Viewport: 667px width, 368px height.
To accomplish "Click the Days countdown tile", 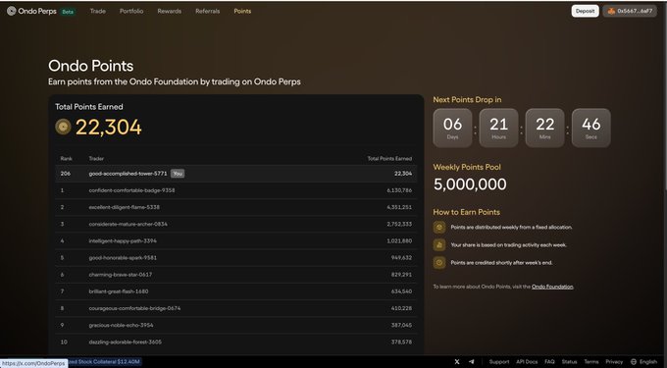I will click(x=452, y=128).
